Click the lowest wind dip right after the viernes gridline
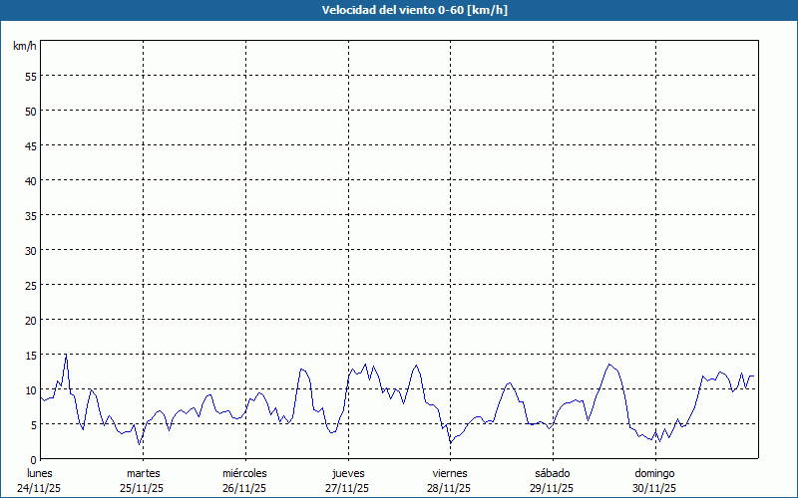 click(451, 442)
